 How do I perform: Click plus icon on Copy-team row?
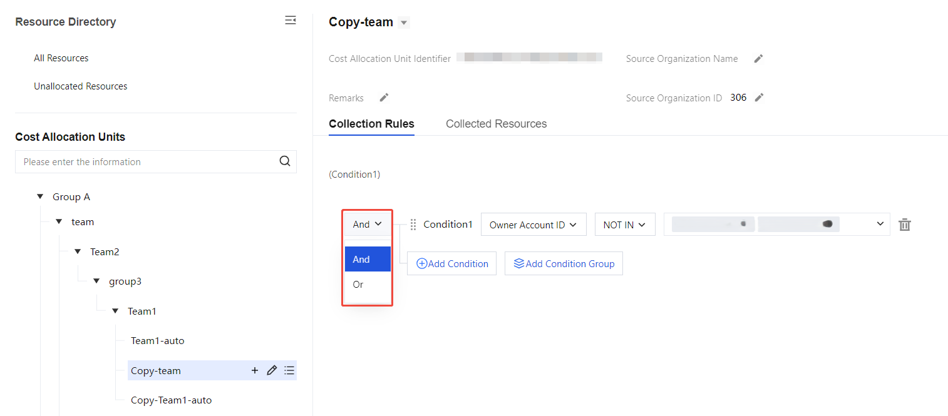(x=255, y=370)
